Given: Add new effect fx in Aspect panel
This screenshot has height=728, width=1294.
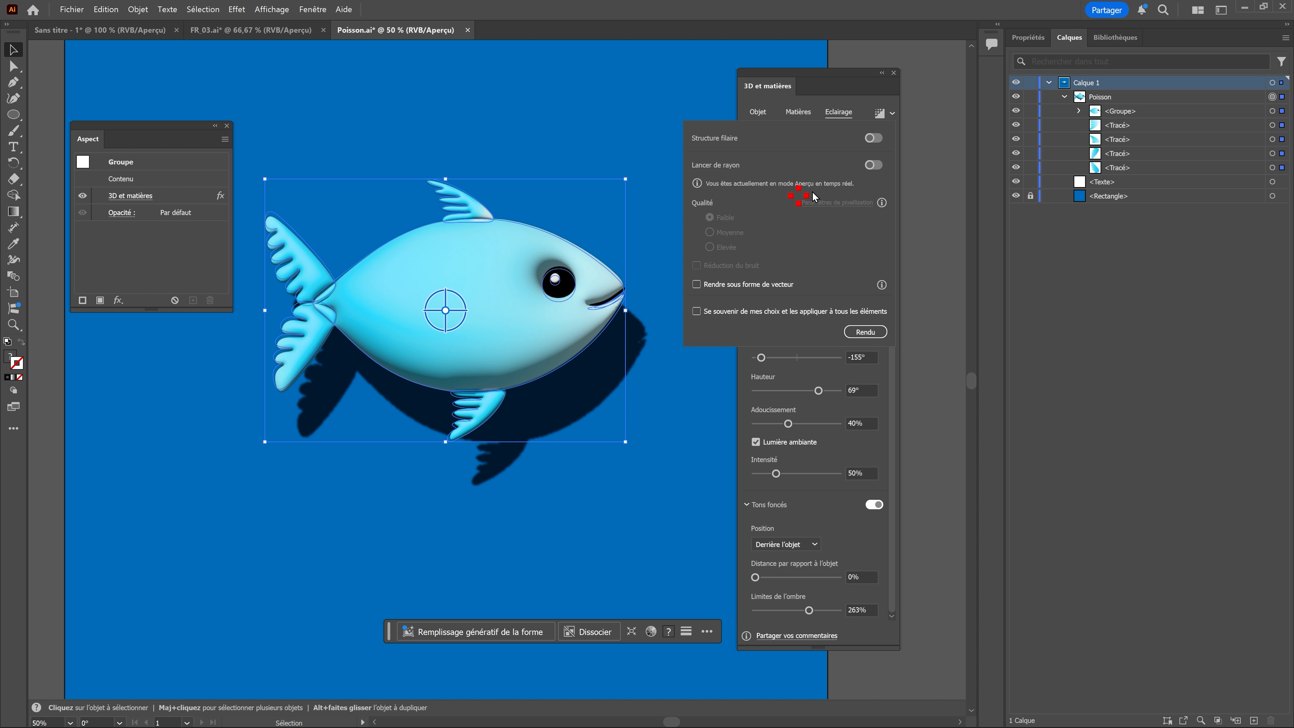Looking at the screenshot, I should click(118, 300).
